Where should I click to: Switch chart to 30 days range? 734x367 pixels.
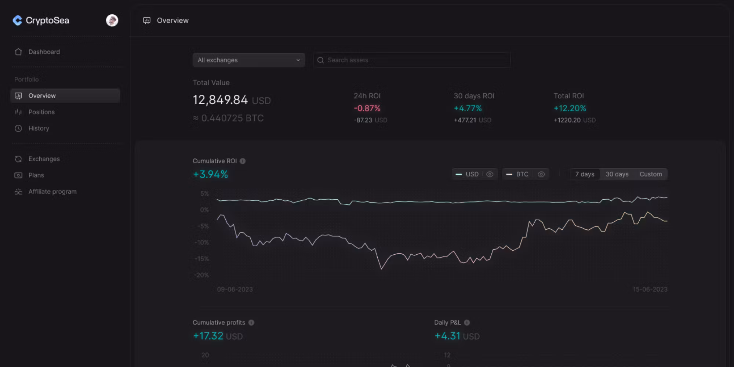[x=617, y=174]
